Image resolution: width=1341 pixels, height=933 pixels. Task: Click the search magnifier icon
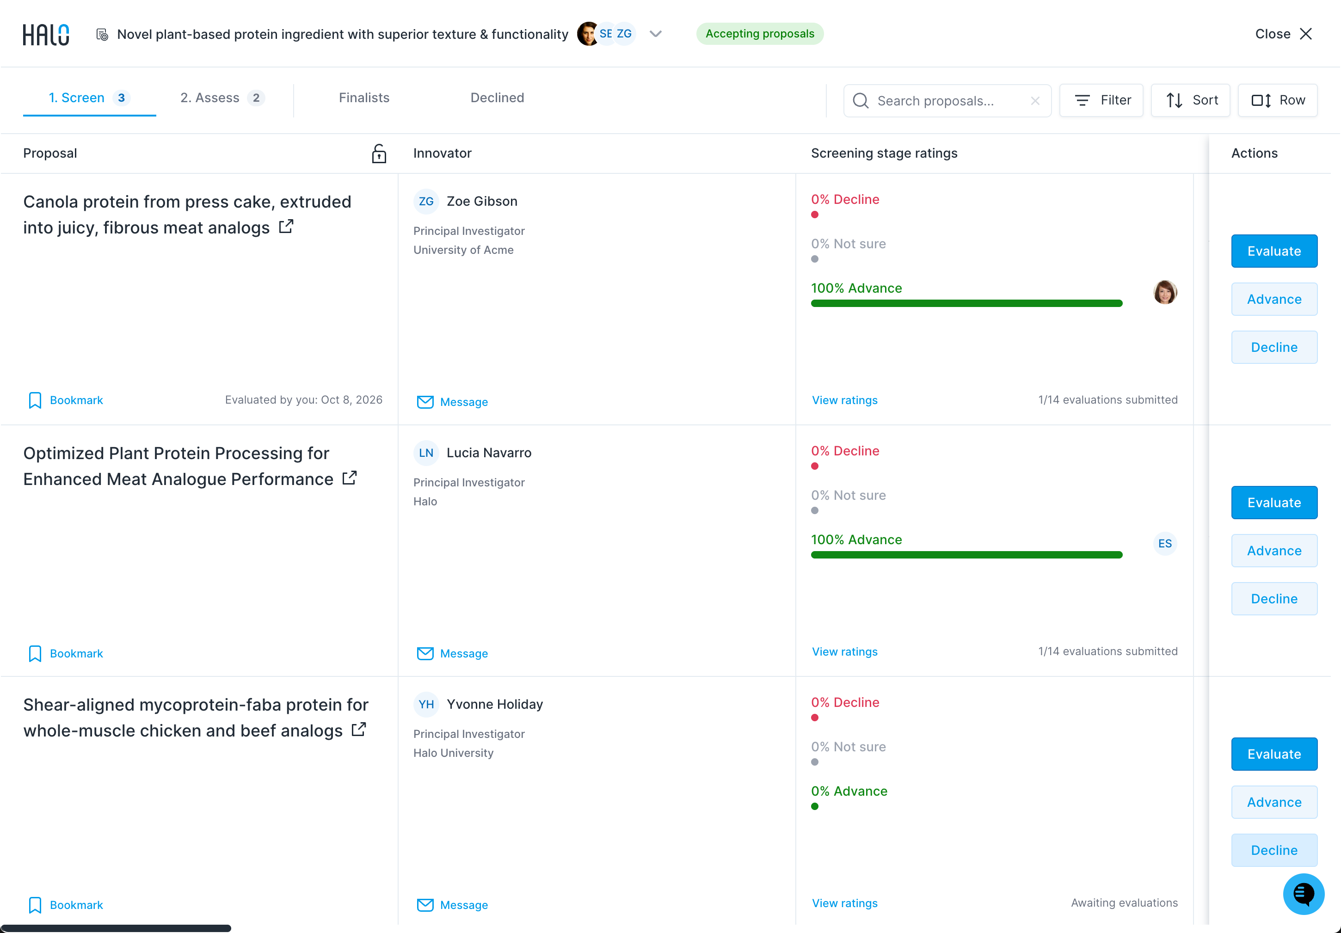tap(860, 100)
